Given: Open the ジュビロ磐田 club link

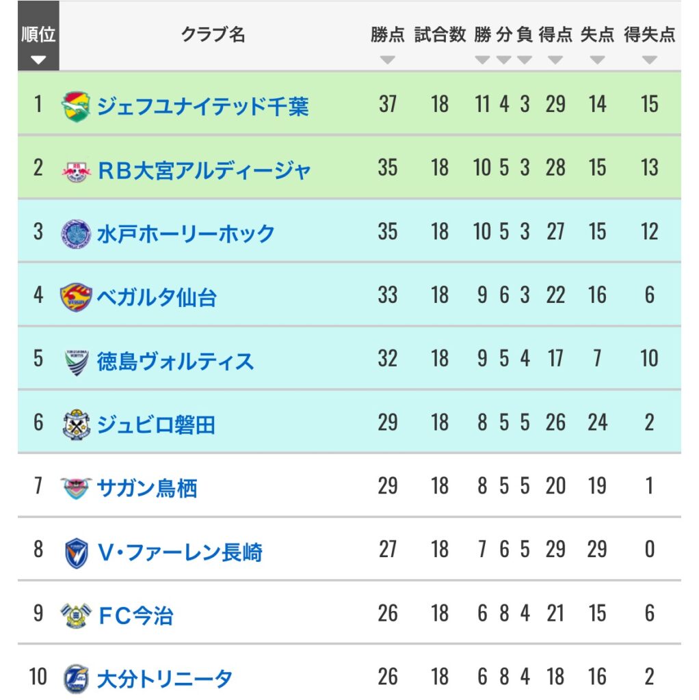Looking at the screenshot, I should click(156, 425).
